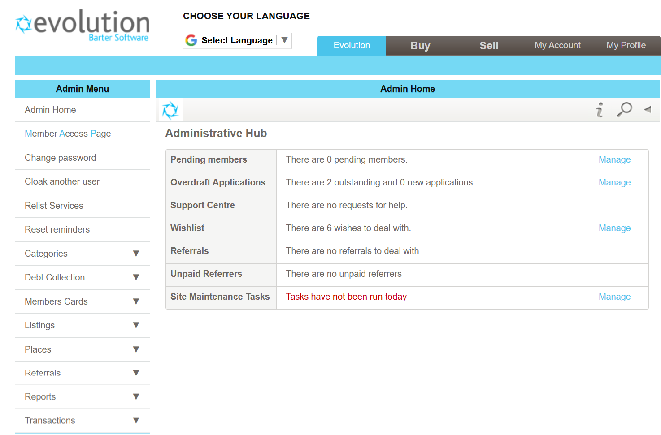
Task: Expand the Members Cards section
Action: tap(136, 301)
